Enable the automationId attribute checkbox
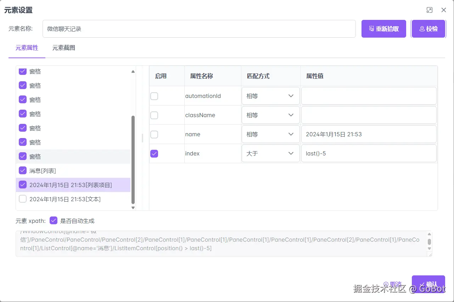This screenshot has height=302, width=454. pyautogui.click(x=154, y=96)
